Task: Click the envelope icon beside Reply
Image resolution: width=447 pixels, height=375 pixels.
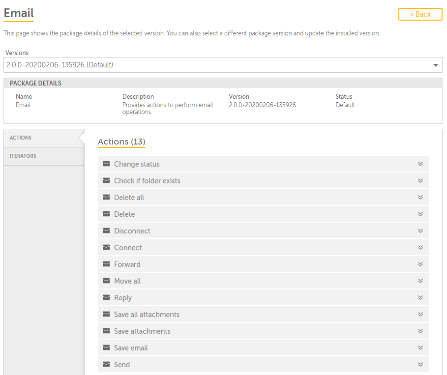Action: click(106, 297)
